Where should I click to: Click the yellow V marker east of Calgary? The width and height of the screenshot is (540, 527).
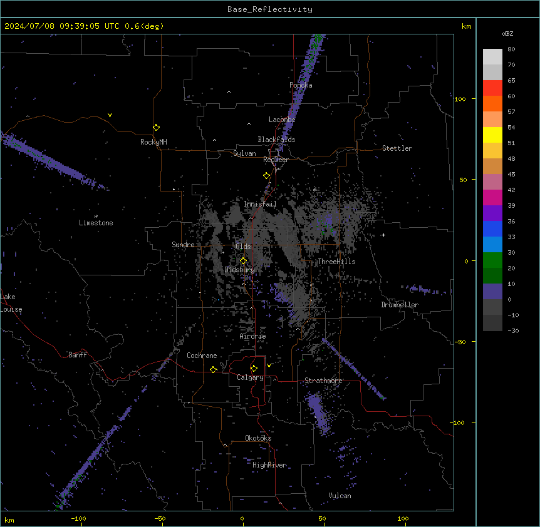point(269,366)
